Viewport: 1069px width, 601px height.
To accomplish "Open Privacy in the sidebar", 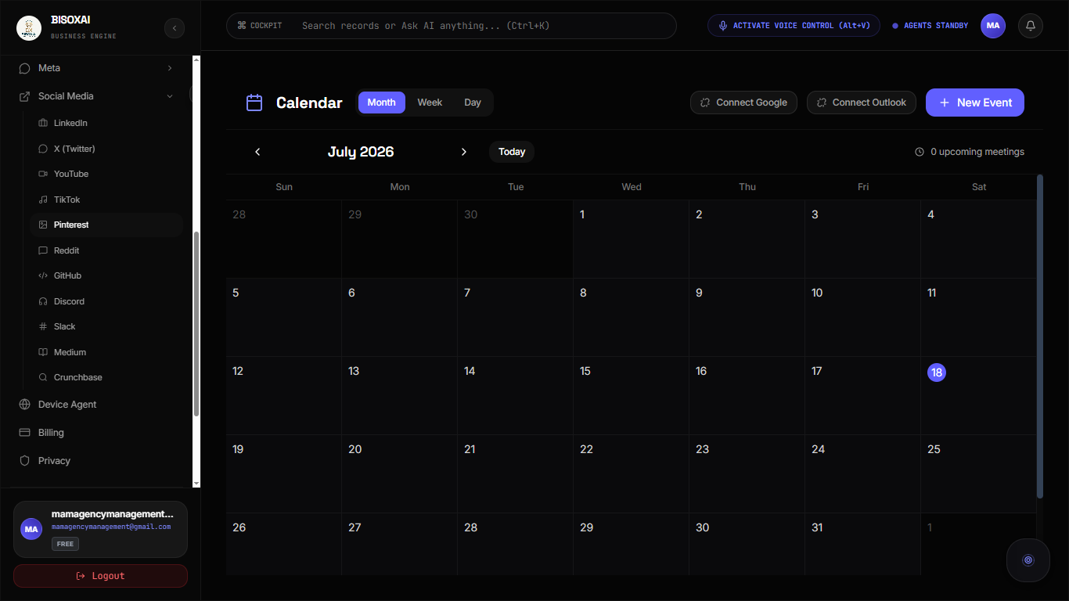I will (99, 461).
